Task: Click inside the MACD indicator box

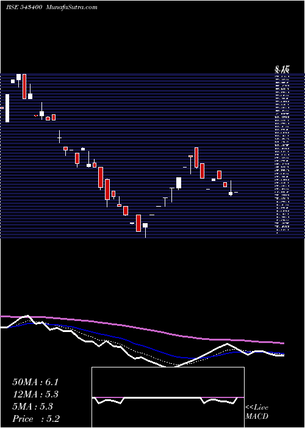Action: pyautogui.click(x=168, y=397)
